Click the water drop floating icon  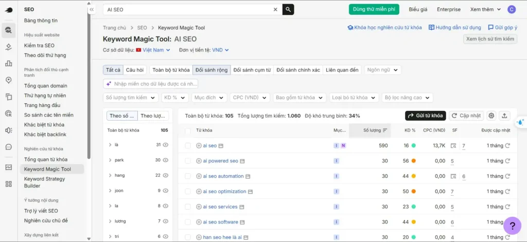521,122
